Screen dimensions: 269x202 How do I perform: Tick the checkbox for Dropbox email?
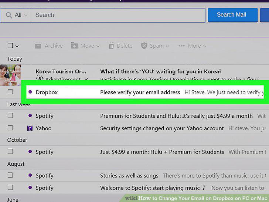pyautogui.click(x=10, y=92)
